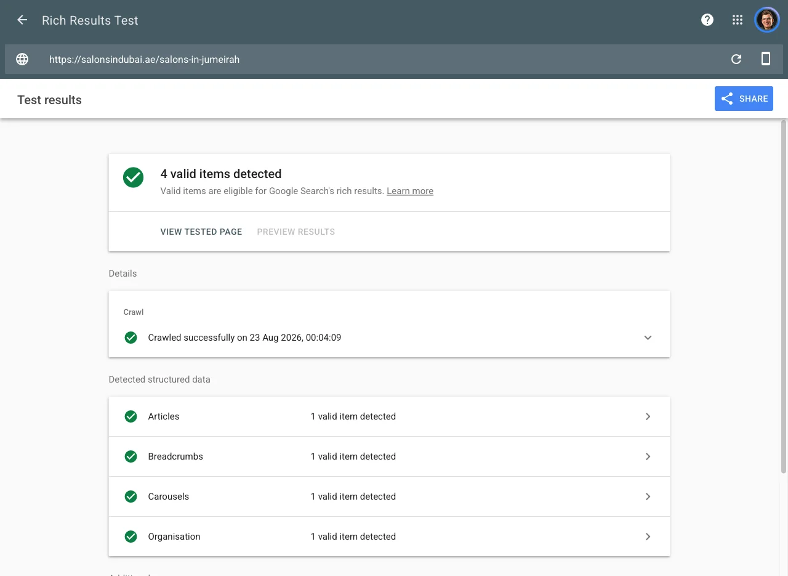Click the Test results heading
Image resolution: width=788 pixels, height=576 pixels.
(49, 100)
